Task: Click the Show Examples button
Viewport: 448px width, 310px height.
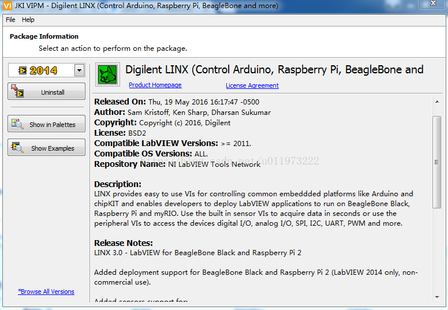Action: [x=46, y=147]
